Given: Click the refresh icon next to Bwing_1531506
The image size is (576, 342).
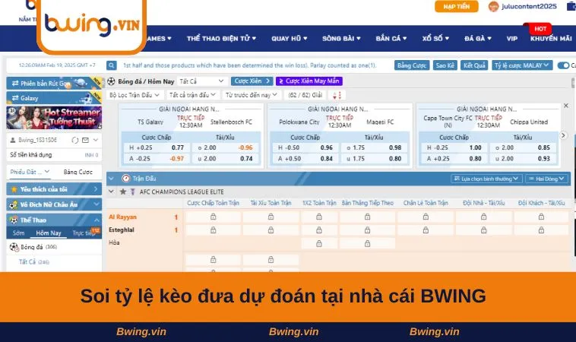Looking at the screenshot, I should coord(75,140).
